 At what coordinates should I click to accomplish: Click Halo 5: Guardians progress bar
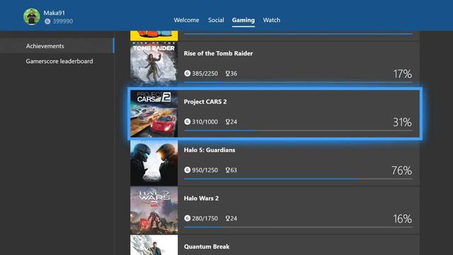pyautogui.click(x=298, y=179)
